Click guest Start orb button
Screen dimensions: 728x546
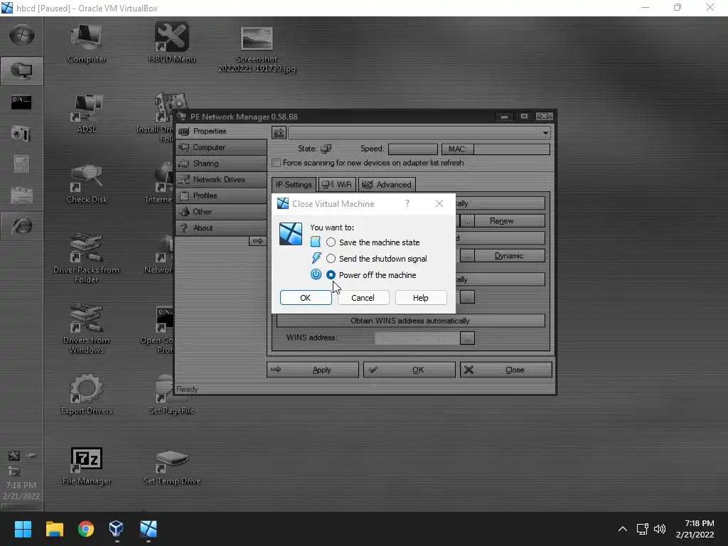tap(22, 36)
